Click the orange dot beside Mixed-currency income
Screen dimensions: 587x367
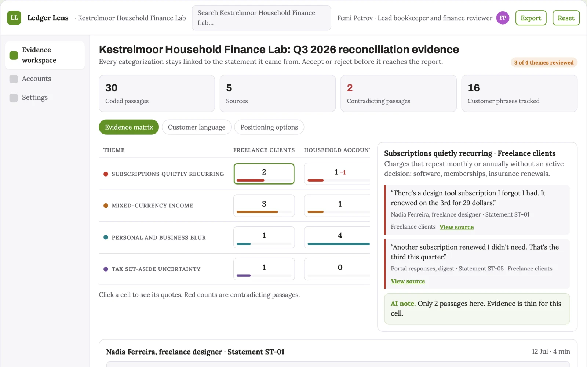[106, 206]
